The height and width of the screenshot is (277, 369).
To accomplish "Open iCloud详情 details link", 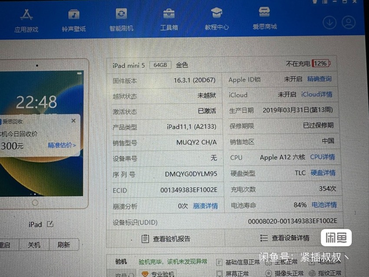I will 317,94.
